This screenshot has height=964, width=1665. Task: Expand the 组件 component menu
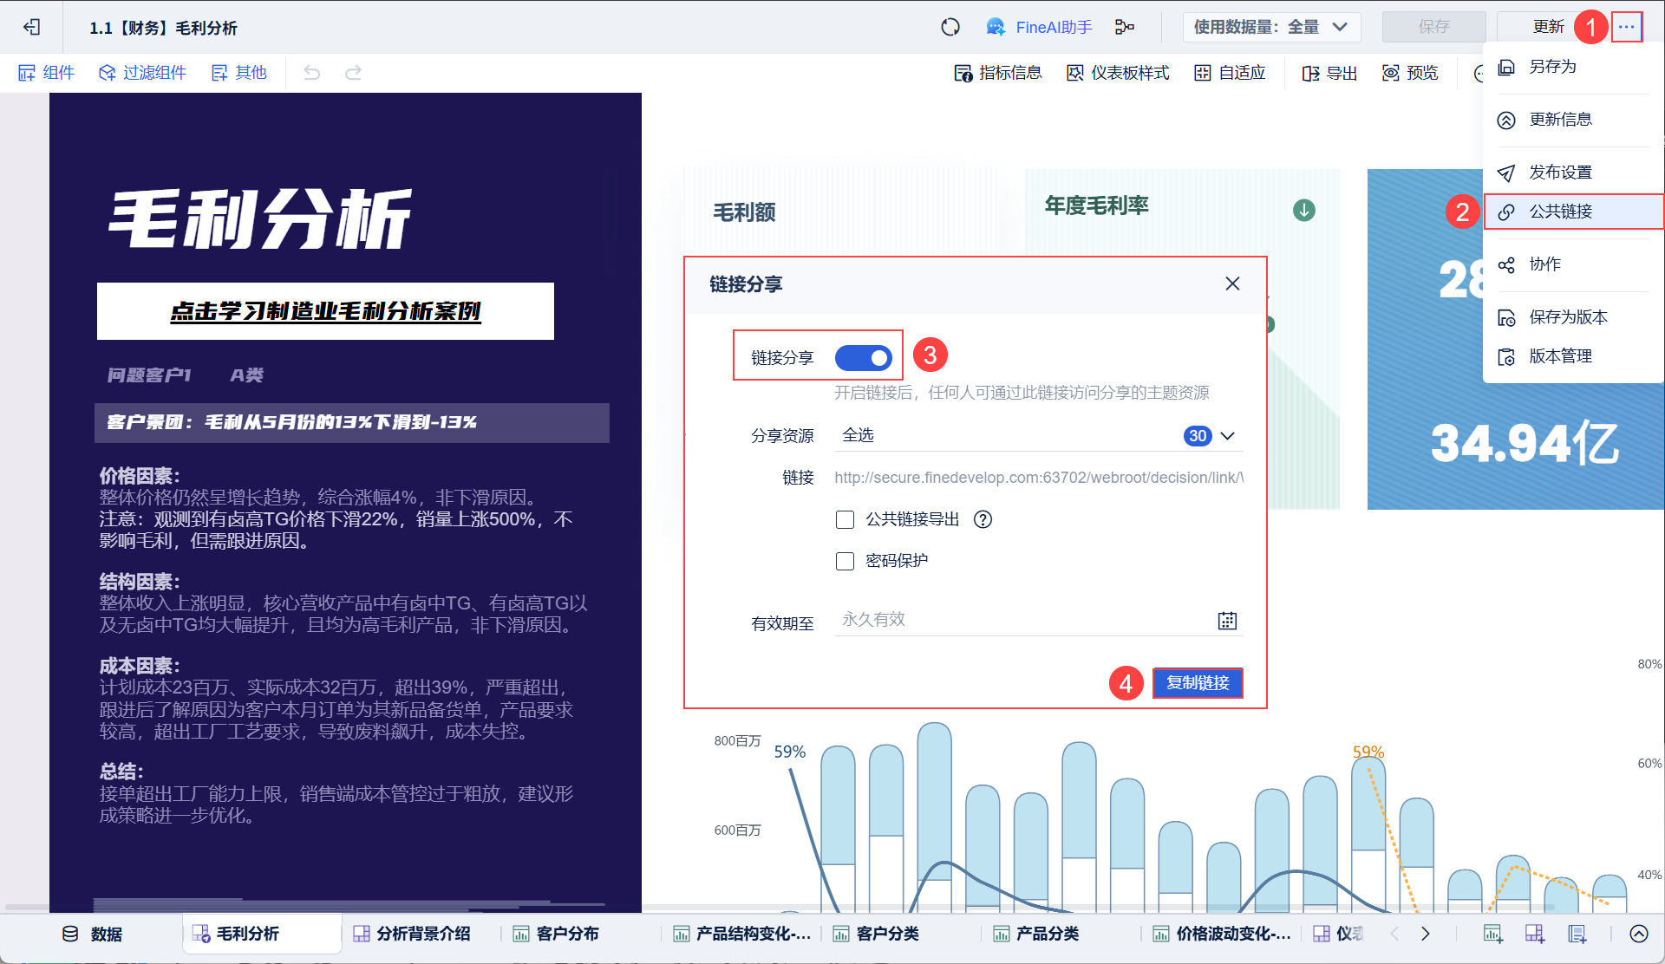pyautogui.click(x=47, y=73)
